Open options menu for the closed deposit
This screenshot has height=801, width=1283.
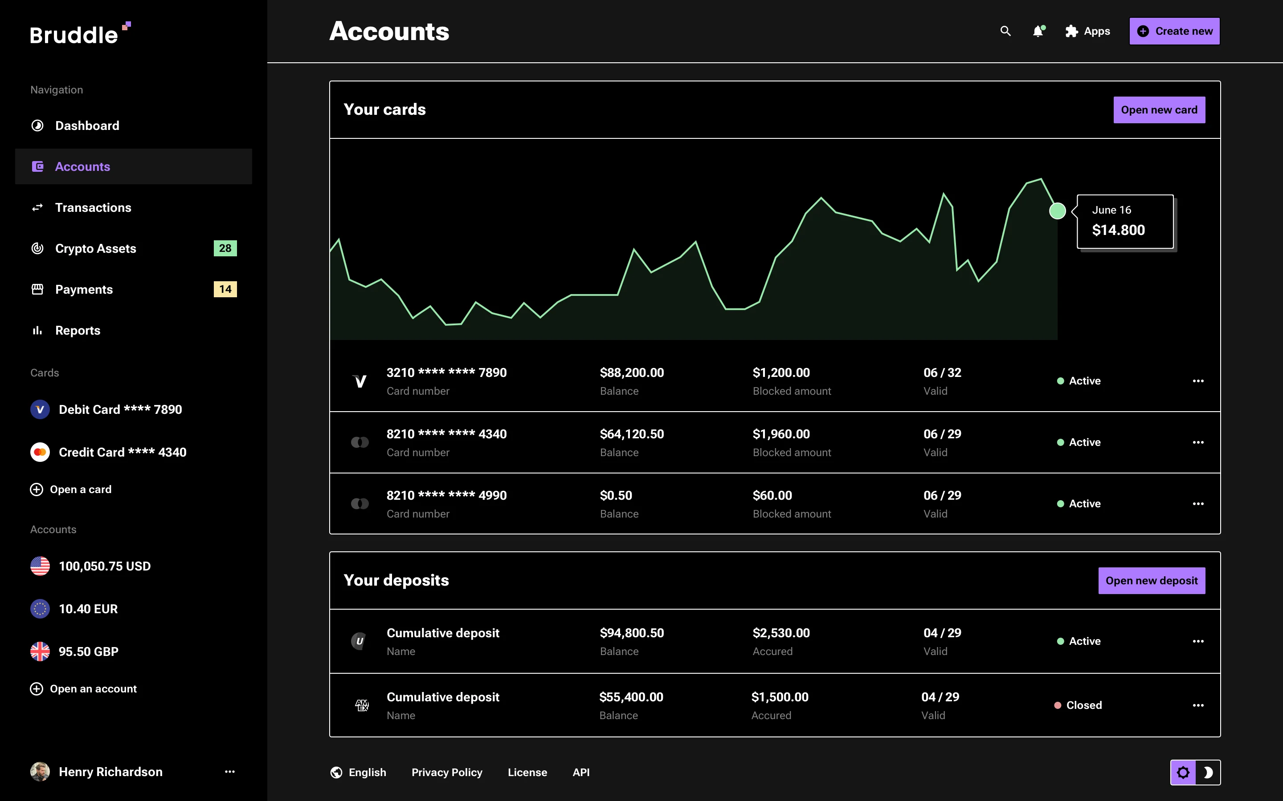pos(1199,705)
